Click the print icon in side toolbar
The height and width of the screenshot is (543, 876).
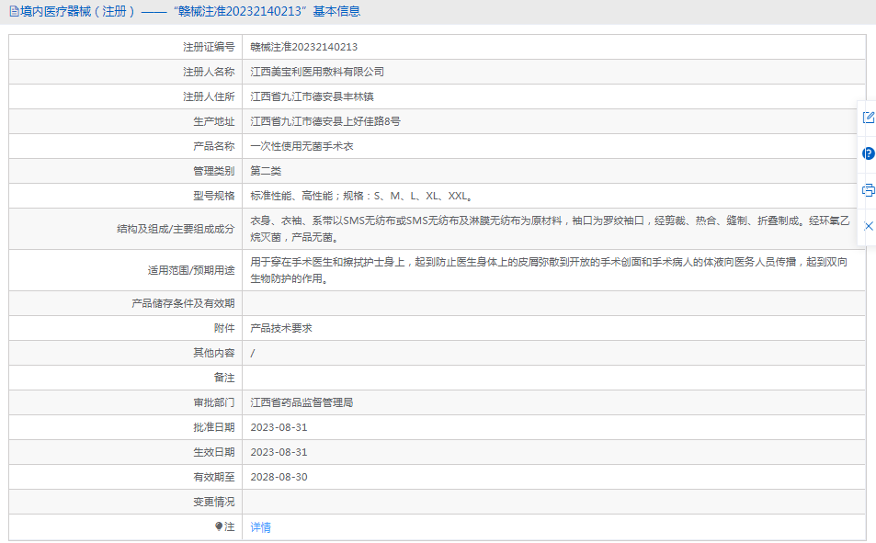click(x=868, y=190)
